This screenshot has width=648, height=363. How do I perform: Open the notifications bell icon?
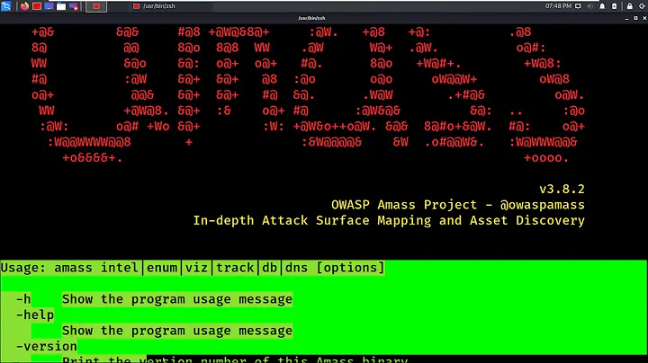tap(602, 6)
